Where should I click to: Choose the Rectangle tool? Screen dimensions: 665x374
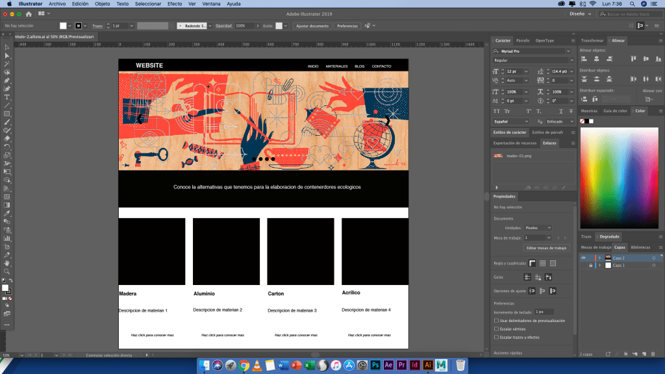pyautogui.click(x=7, y=113)
